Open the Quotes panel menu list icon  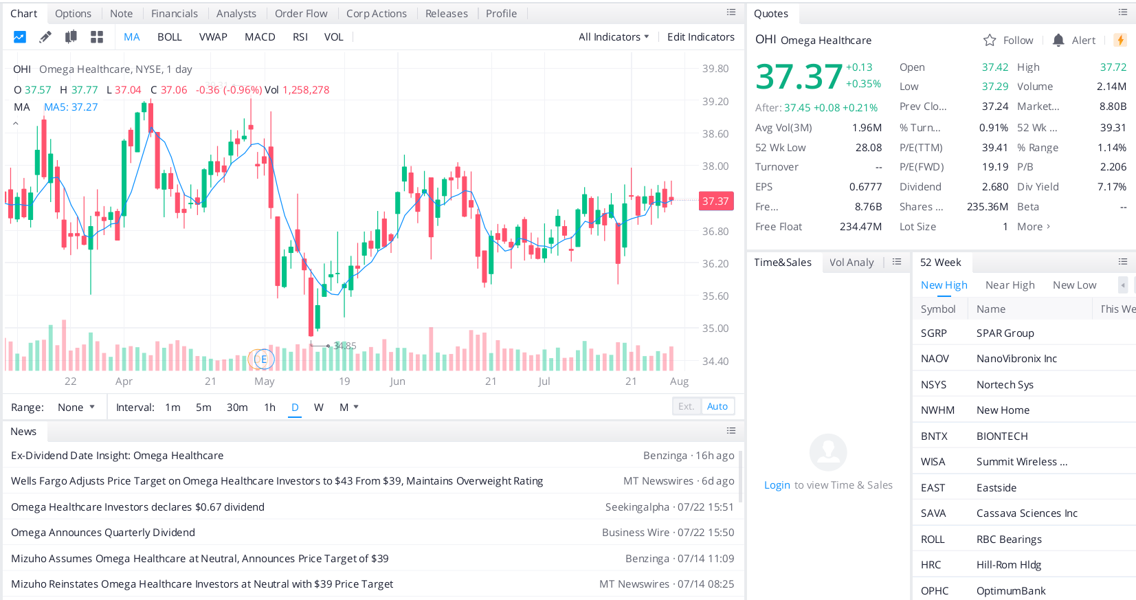click(x=1123, y=12)
